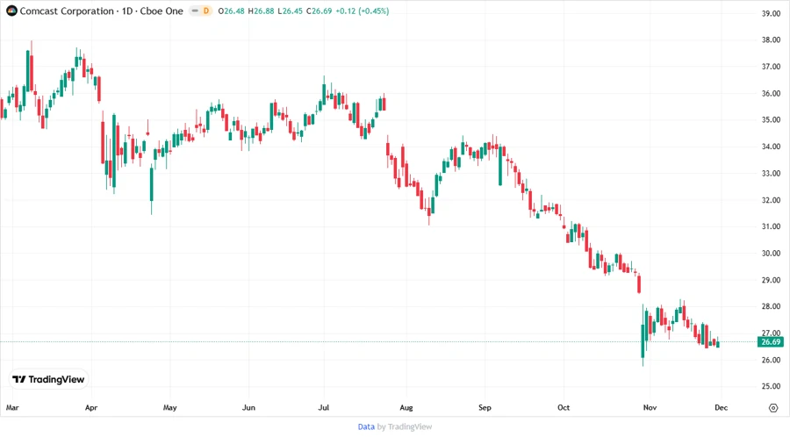Click the 33.00 price axis label

[x=771, y=173]
